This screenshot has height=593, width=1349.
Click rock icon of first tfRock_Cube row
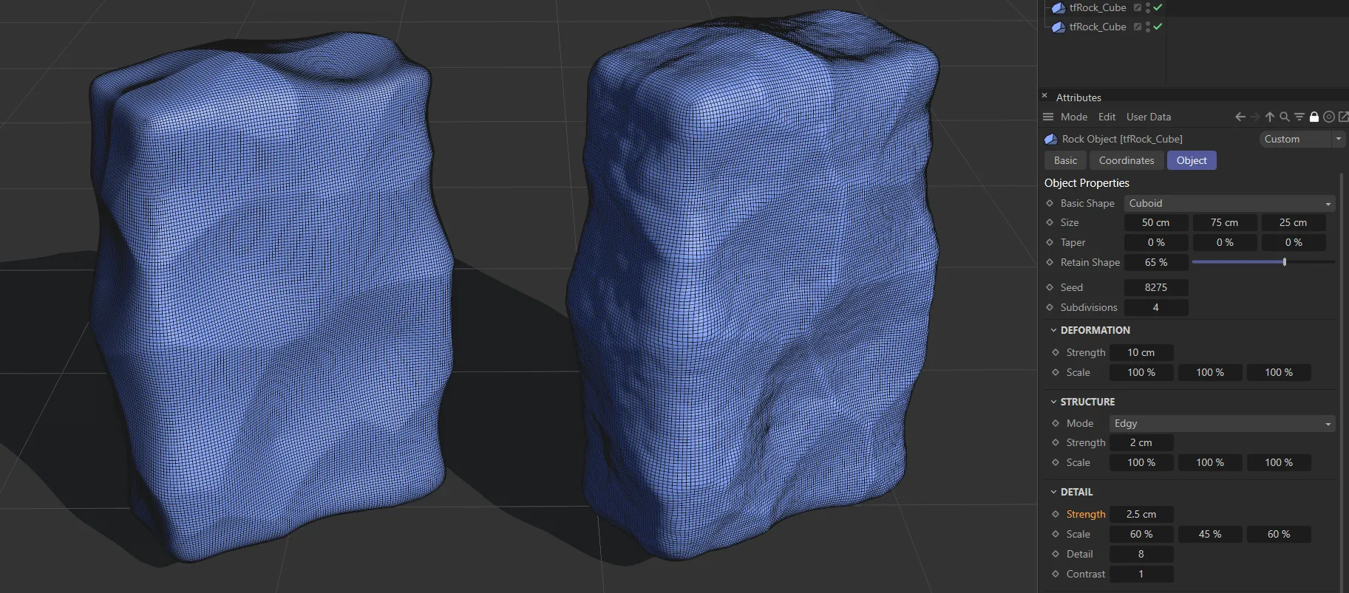[x=1059, y=8]
